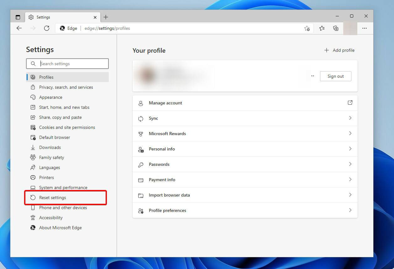
Task: Open Printers settings
Action: click(x=67, y=177)
